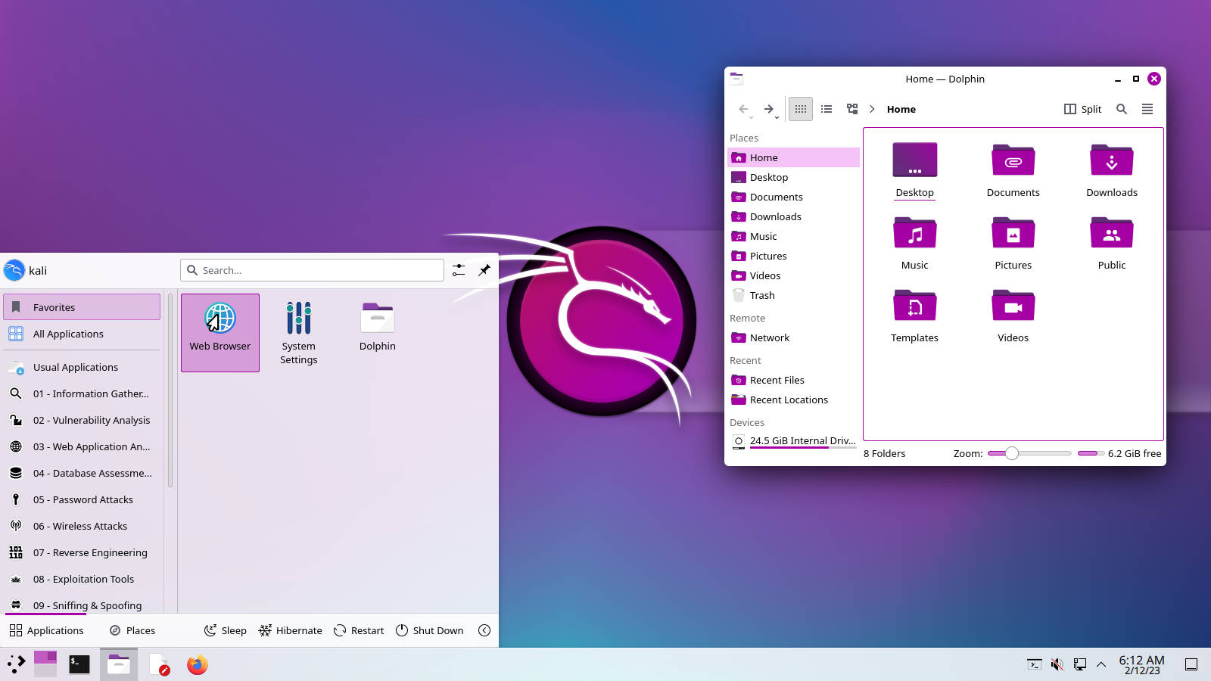Click the Dolphin search magnifier icon
The image size is (1211, 681).
coord(1122,109)
